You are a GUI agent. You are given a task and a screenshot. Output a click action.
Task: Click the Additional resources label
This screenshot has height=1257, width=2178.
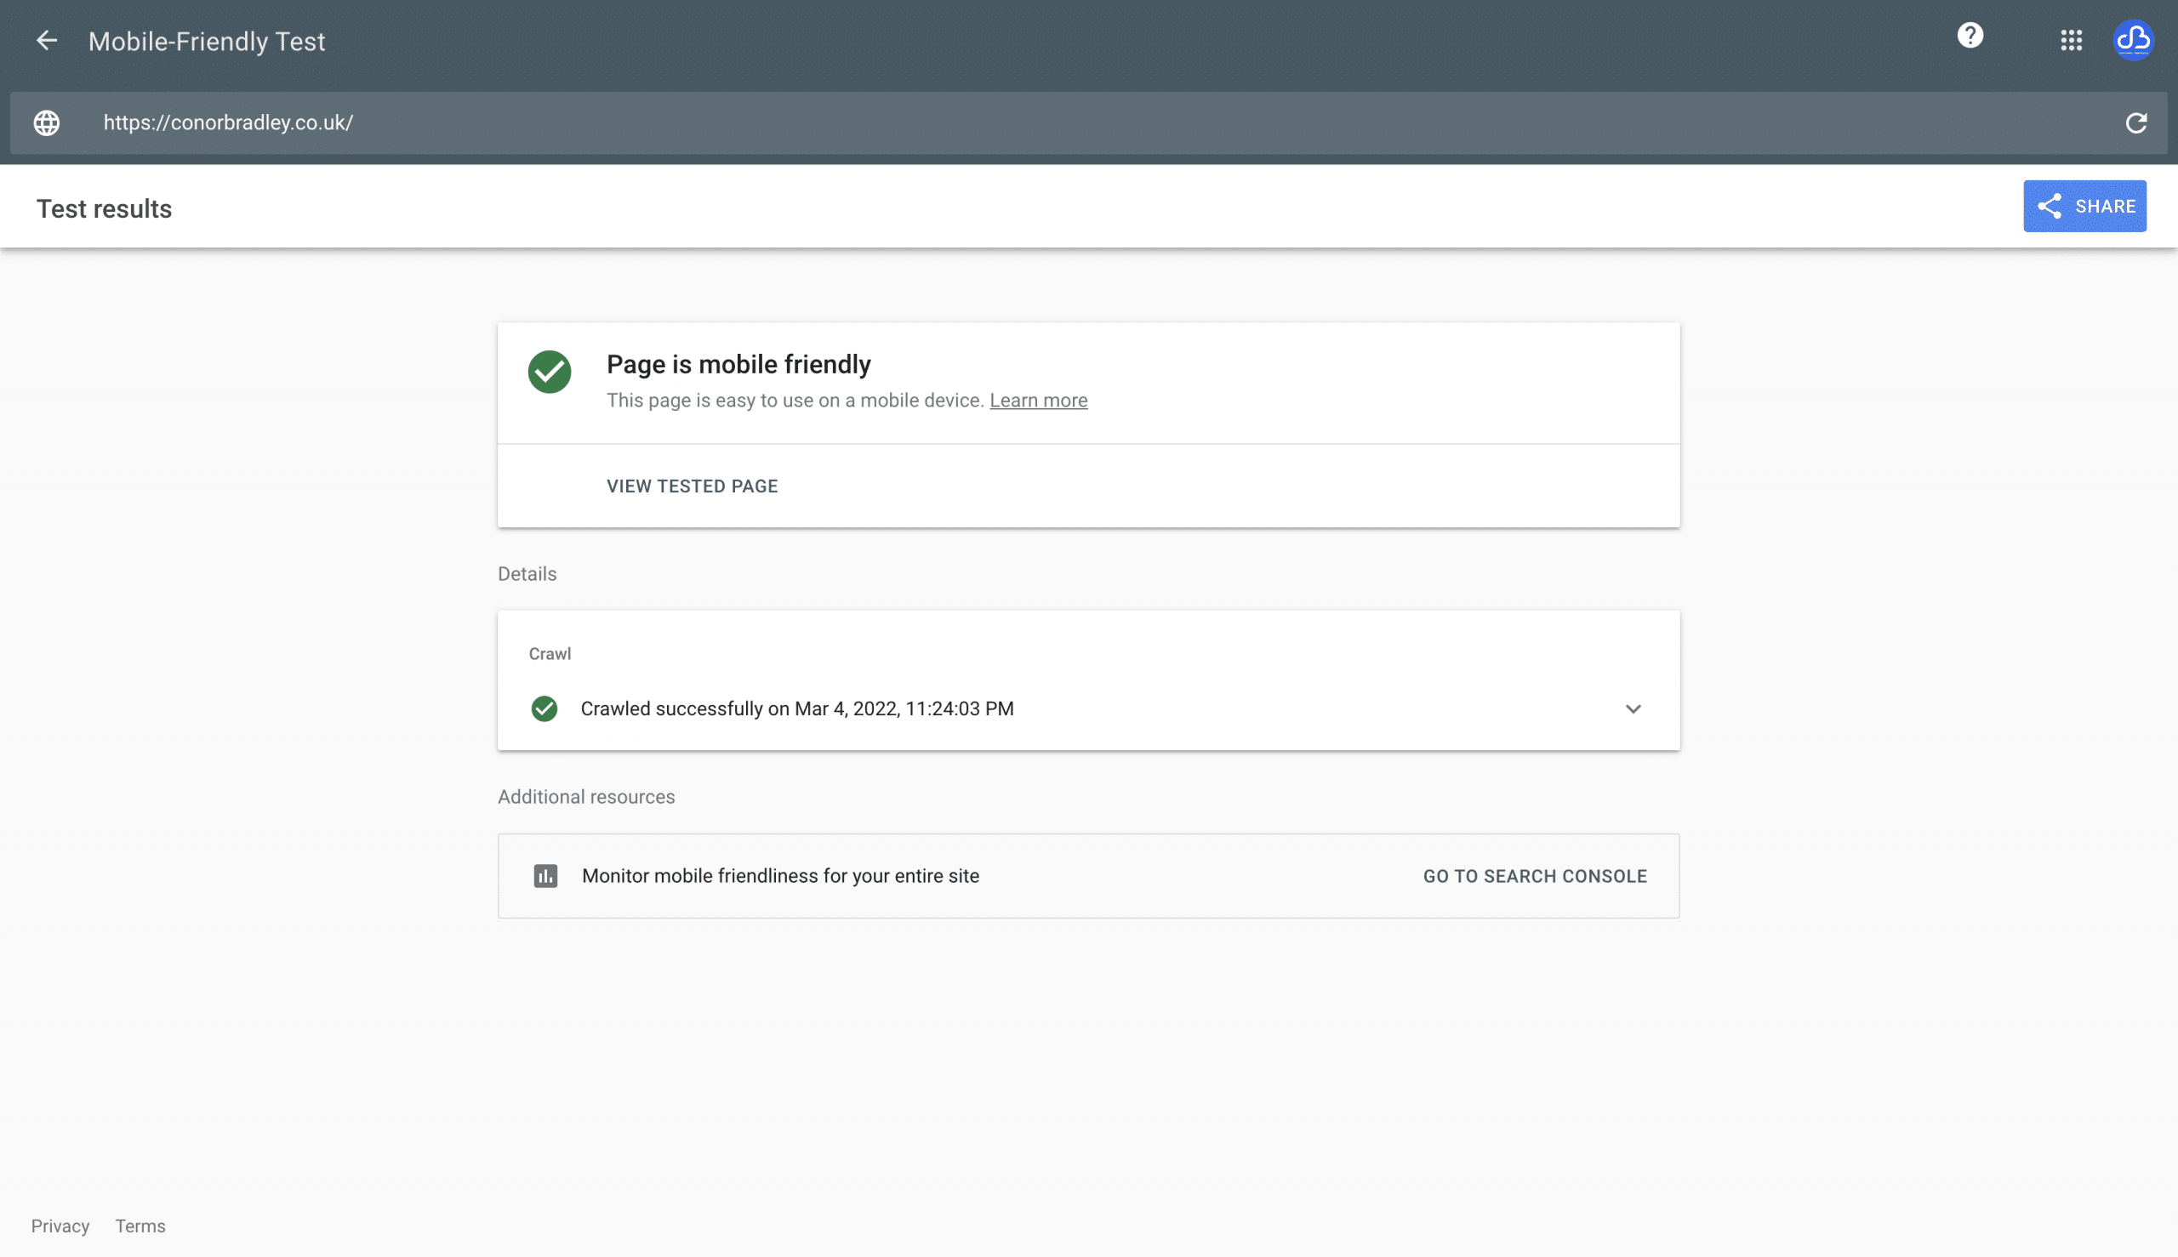(x=586, y=797)
